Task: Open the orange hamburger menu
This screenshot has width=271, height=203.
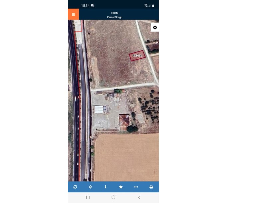Action: click(x=73, y=14)
